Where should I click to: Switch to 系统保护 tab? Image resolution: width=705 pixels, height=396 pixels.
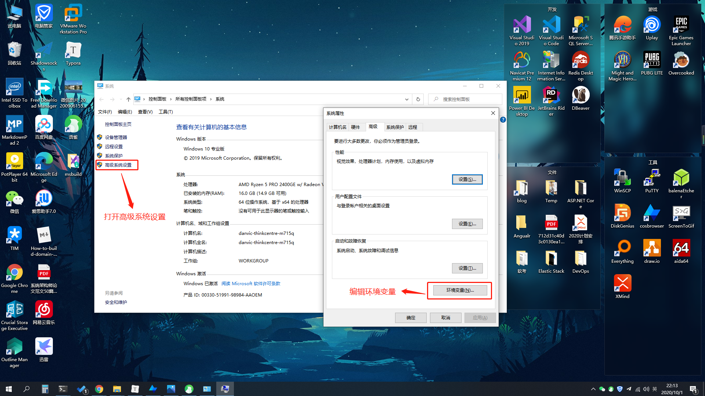pos(395,127)
